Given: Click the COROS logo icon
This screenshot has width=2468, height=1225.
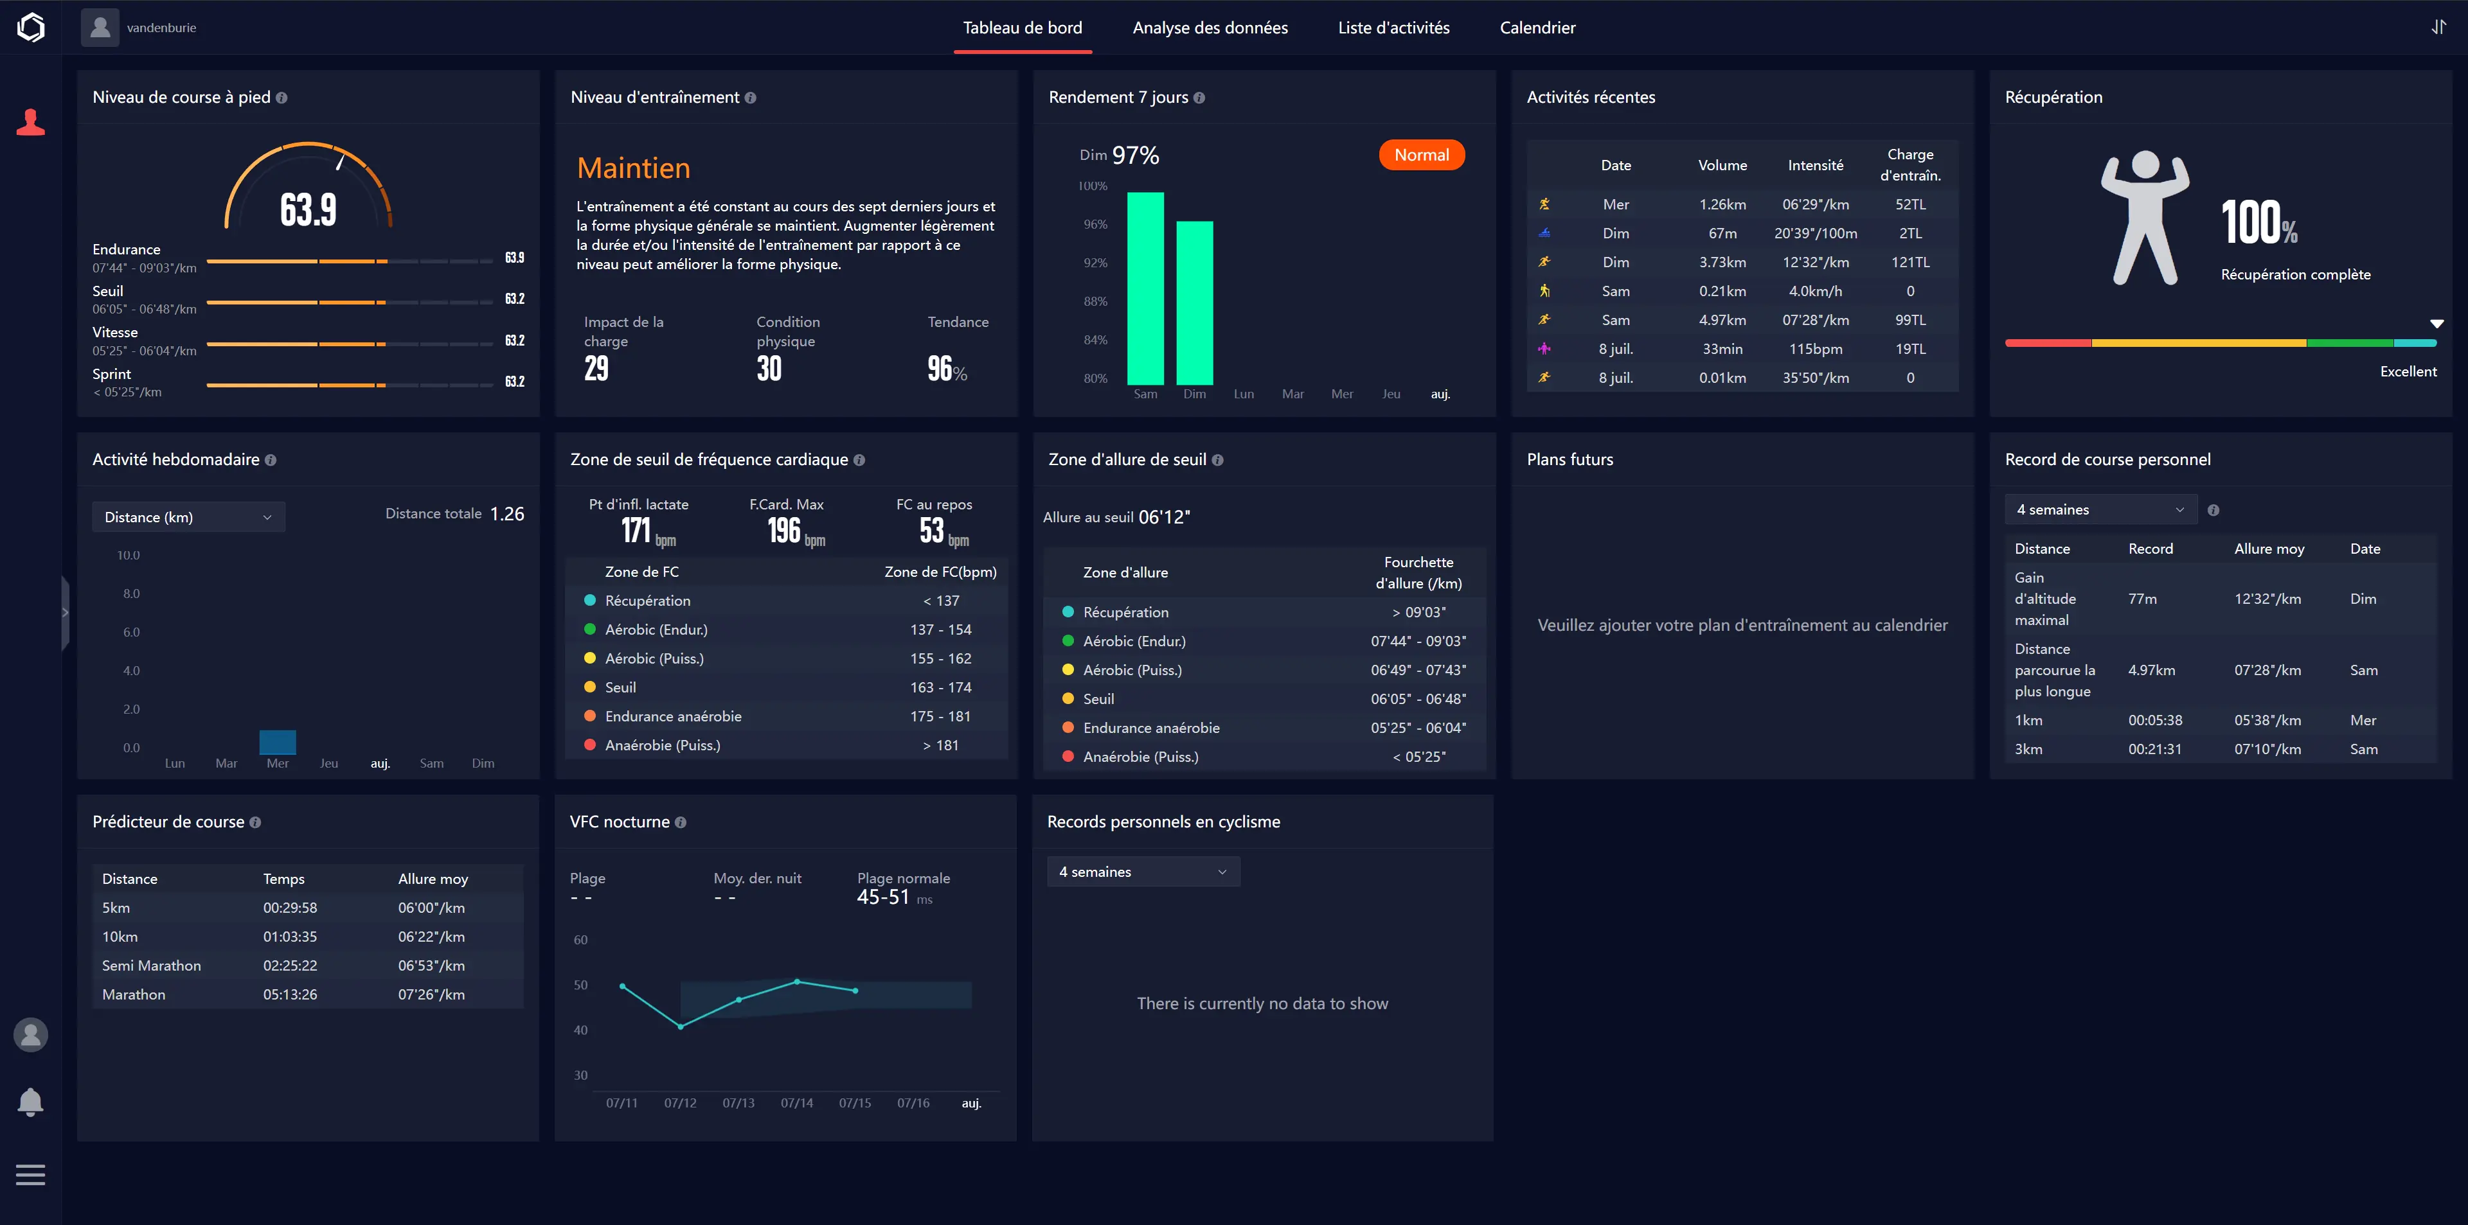Looking at the screenshot, I should 31,27.
